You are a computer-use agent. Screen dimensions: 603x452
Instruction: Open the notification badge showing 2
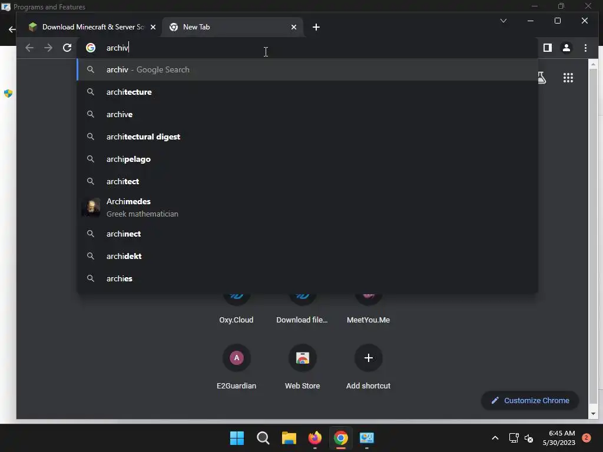pos(587,438)
